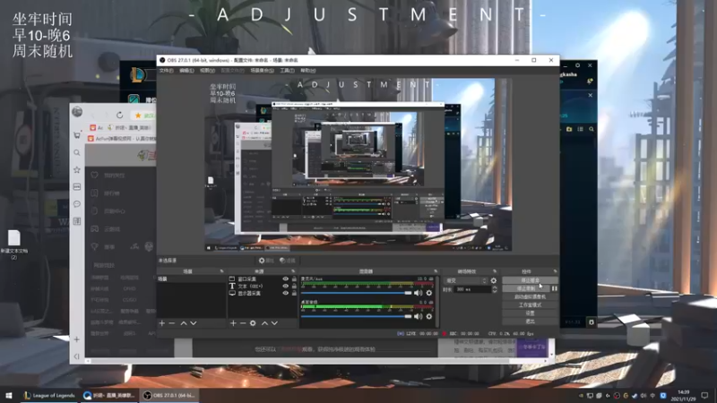Image resolution: width=717 pixels, height=403 pixels.
Task: Add a new scene with plus icon
Action: click(162, 323)
